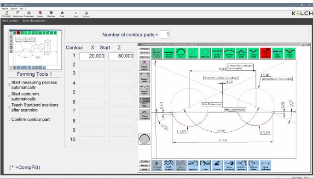The width and height of the screenshot is (313, 179).
Task: Click the R 5.021 radius label
Action: coord(181,131)
